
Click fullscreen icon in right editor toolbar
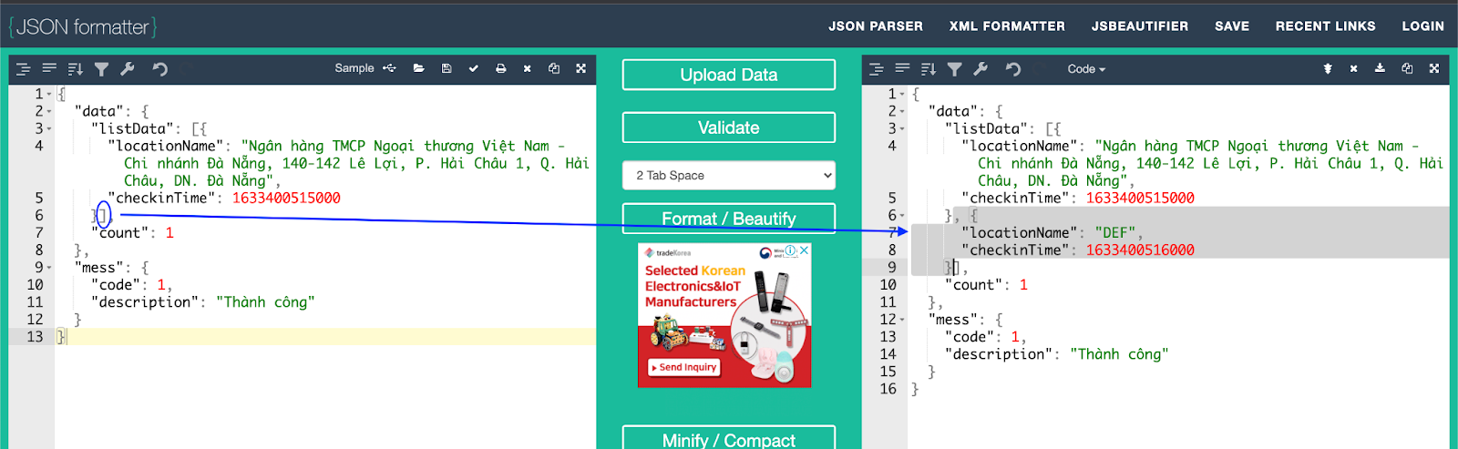tap(1433, 69)
